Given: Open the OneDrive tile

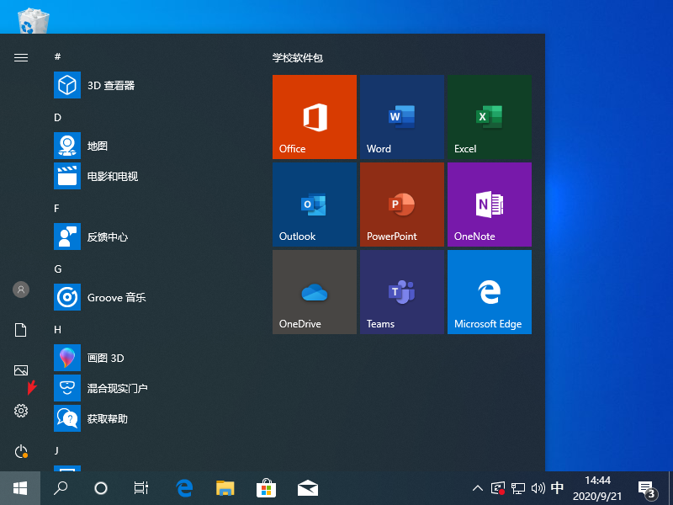Looking at the screenshot, I should tap(314, 292).
